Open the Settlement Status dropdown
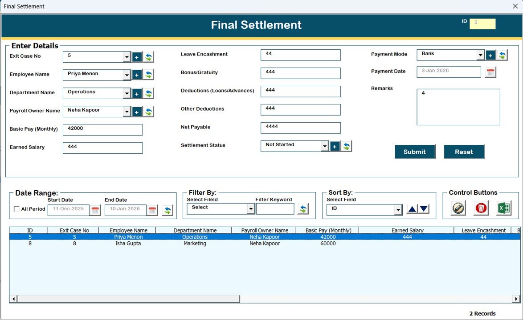 pos(325,145)
